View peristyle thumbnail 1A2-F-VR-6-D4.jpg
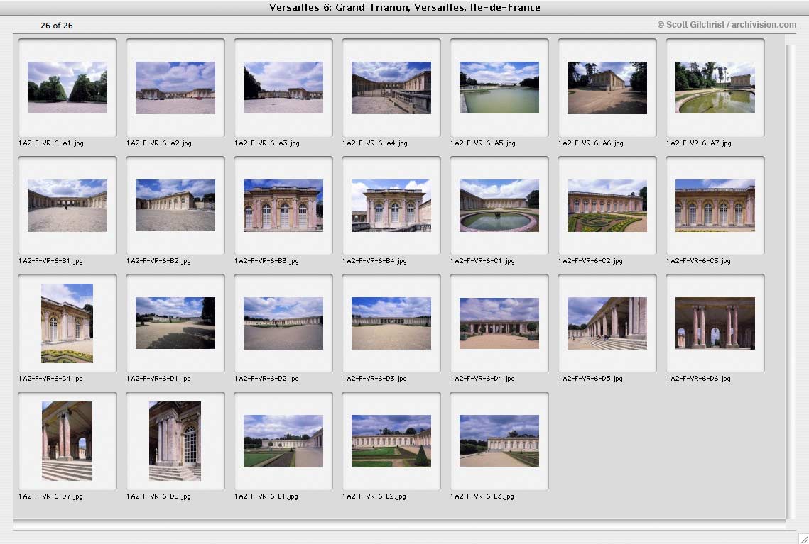This screenshot has width=809, height=544. [499, 323]
